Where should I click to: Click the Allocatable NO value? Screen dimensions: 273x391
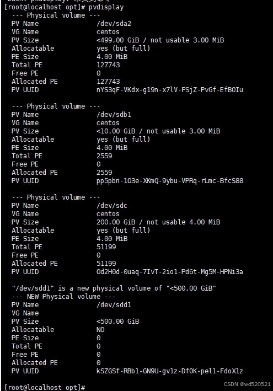(x=100, y=330)
